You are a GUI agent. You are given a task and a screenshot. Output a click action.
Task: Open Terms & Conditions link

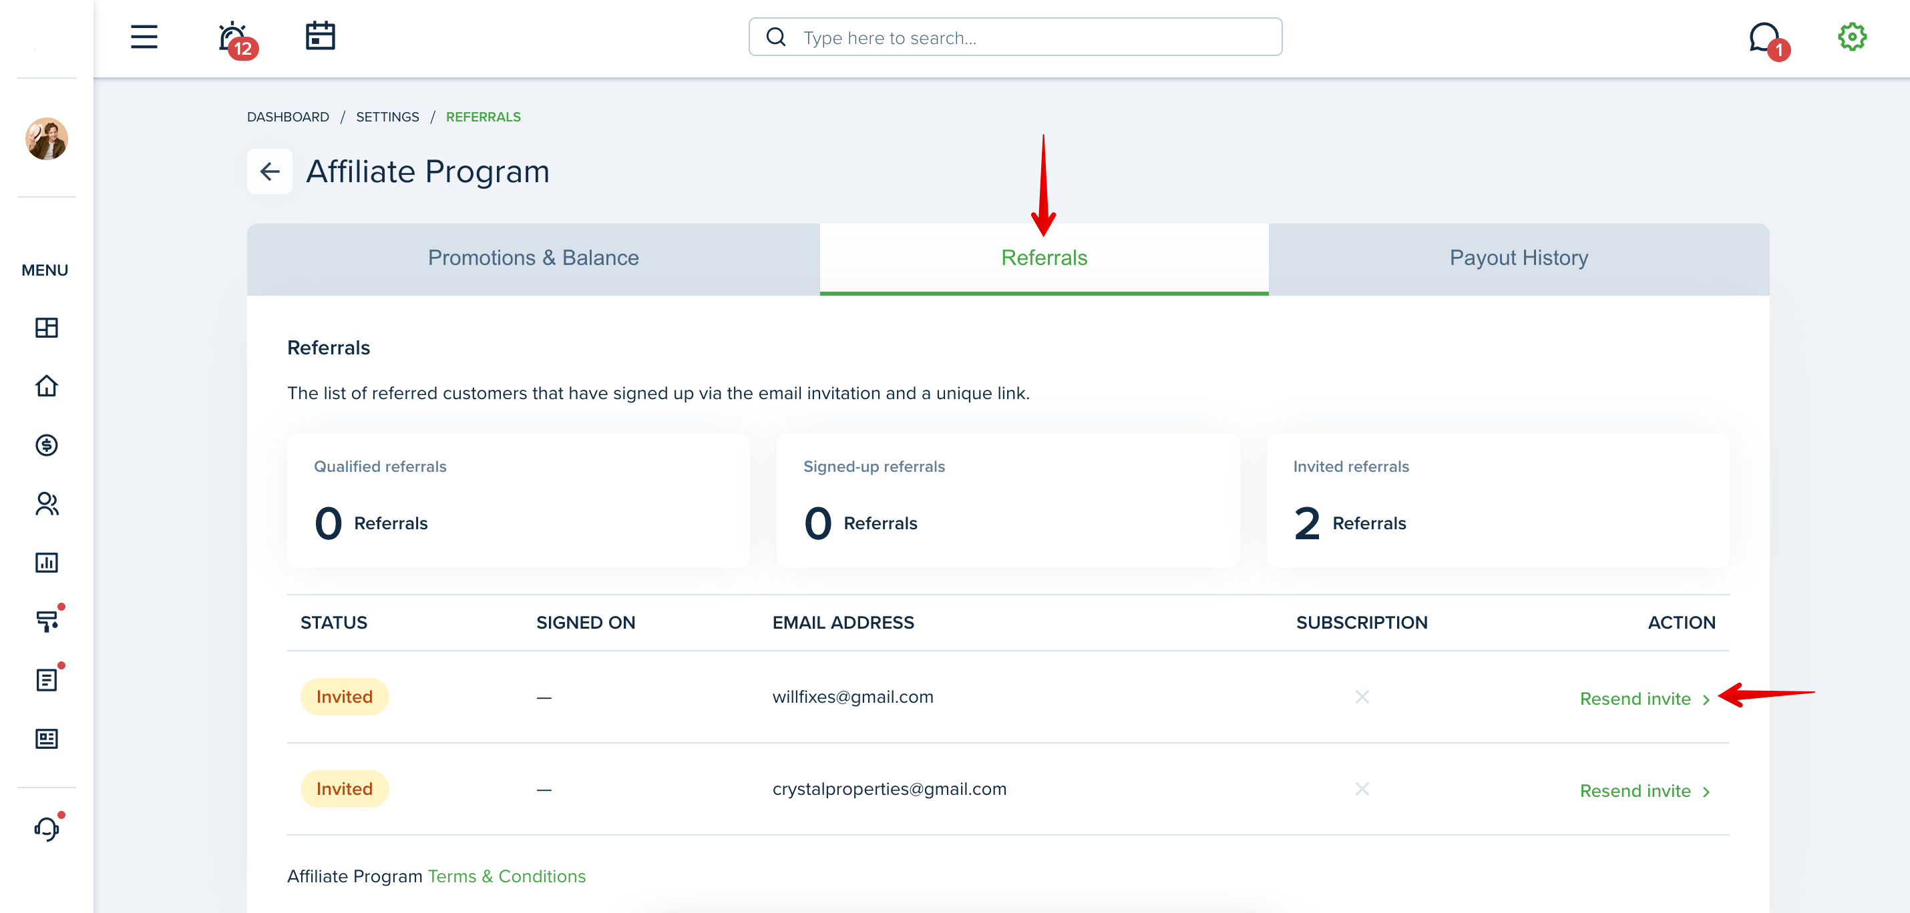506,876
